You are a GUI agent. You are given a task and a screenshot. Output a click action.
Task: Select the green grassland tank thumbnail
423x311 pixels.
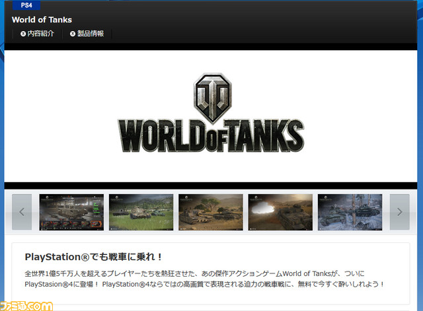(141, 212)
